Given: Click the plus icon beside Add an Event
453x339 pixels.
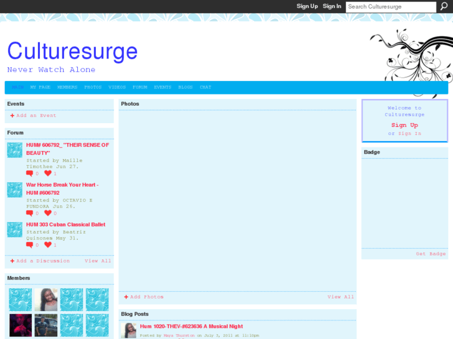Looking at the screenshot, I should [12, 116].
